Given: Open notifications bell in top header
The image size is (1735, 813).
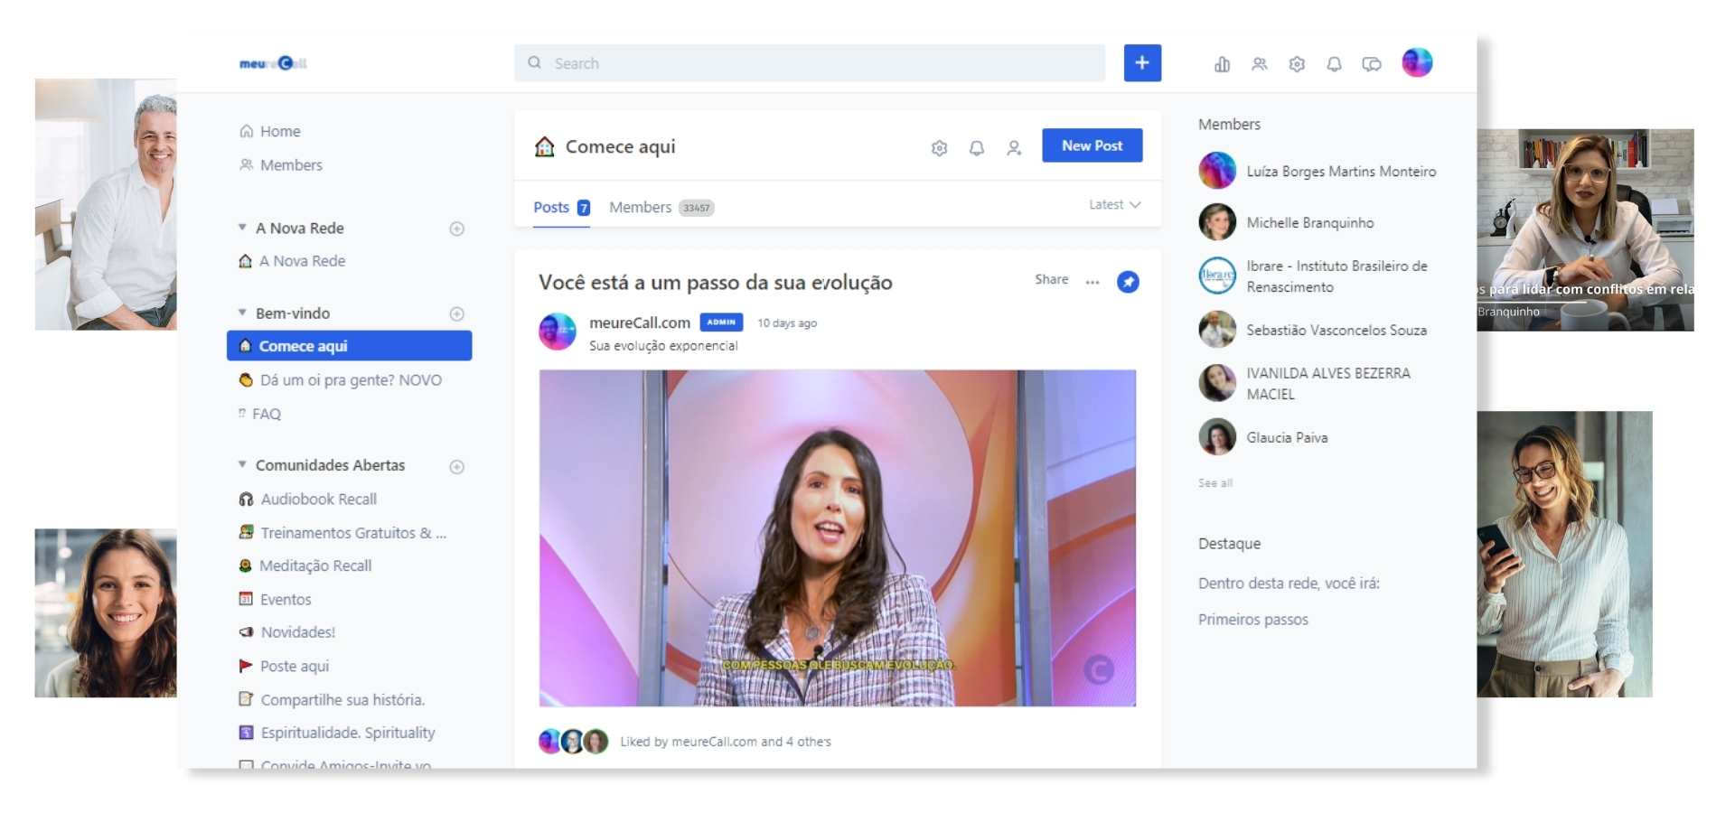Looking at the screenshot, I should pos(1334,64).
